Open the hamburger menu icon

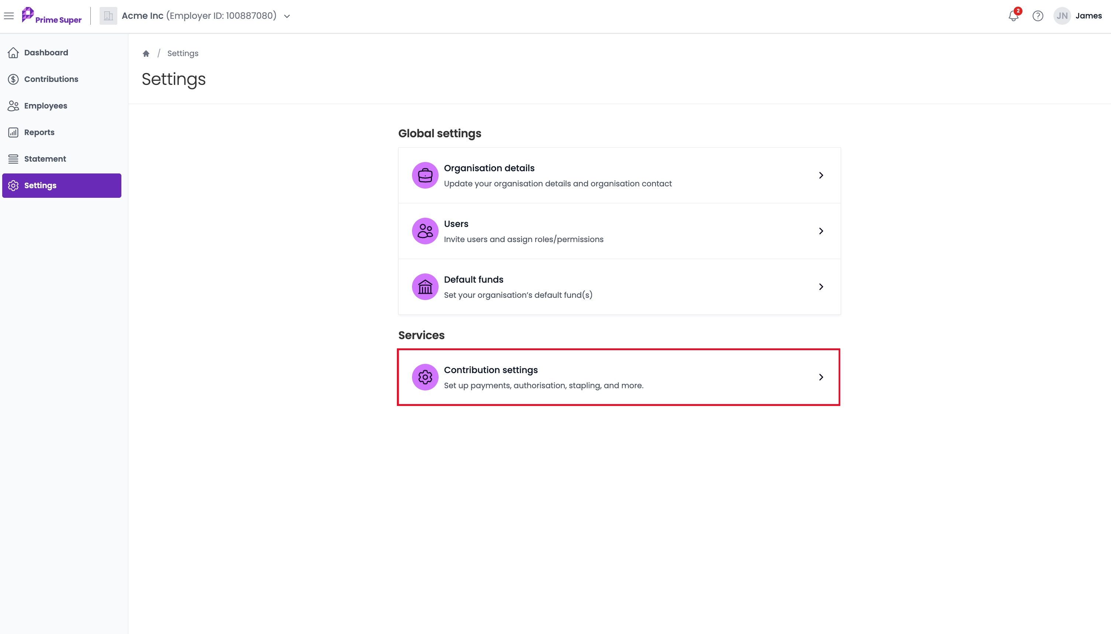[x=9, y=16]
